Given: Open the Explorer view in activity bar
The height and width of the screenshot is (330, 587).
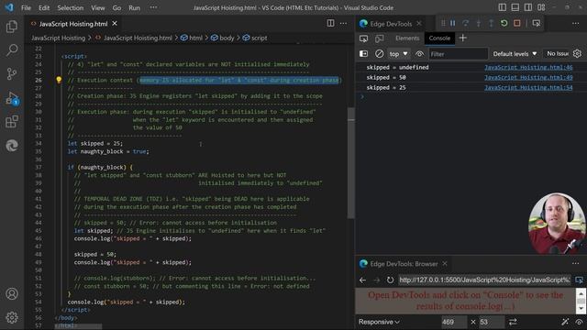Looking at the screenshot, I should pyautogui.click(x=12, y=27).
